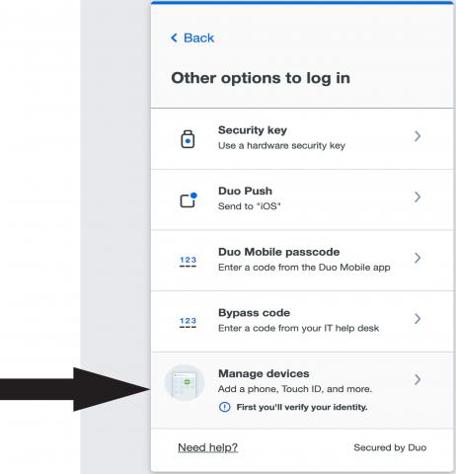The height and width of the screenshot is (474, 456).
Task: Expand the Security key option chevron
Action: pos(418,136)
